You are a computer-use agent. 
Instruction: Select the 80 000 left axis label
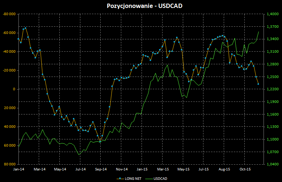coord(9,164)
